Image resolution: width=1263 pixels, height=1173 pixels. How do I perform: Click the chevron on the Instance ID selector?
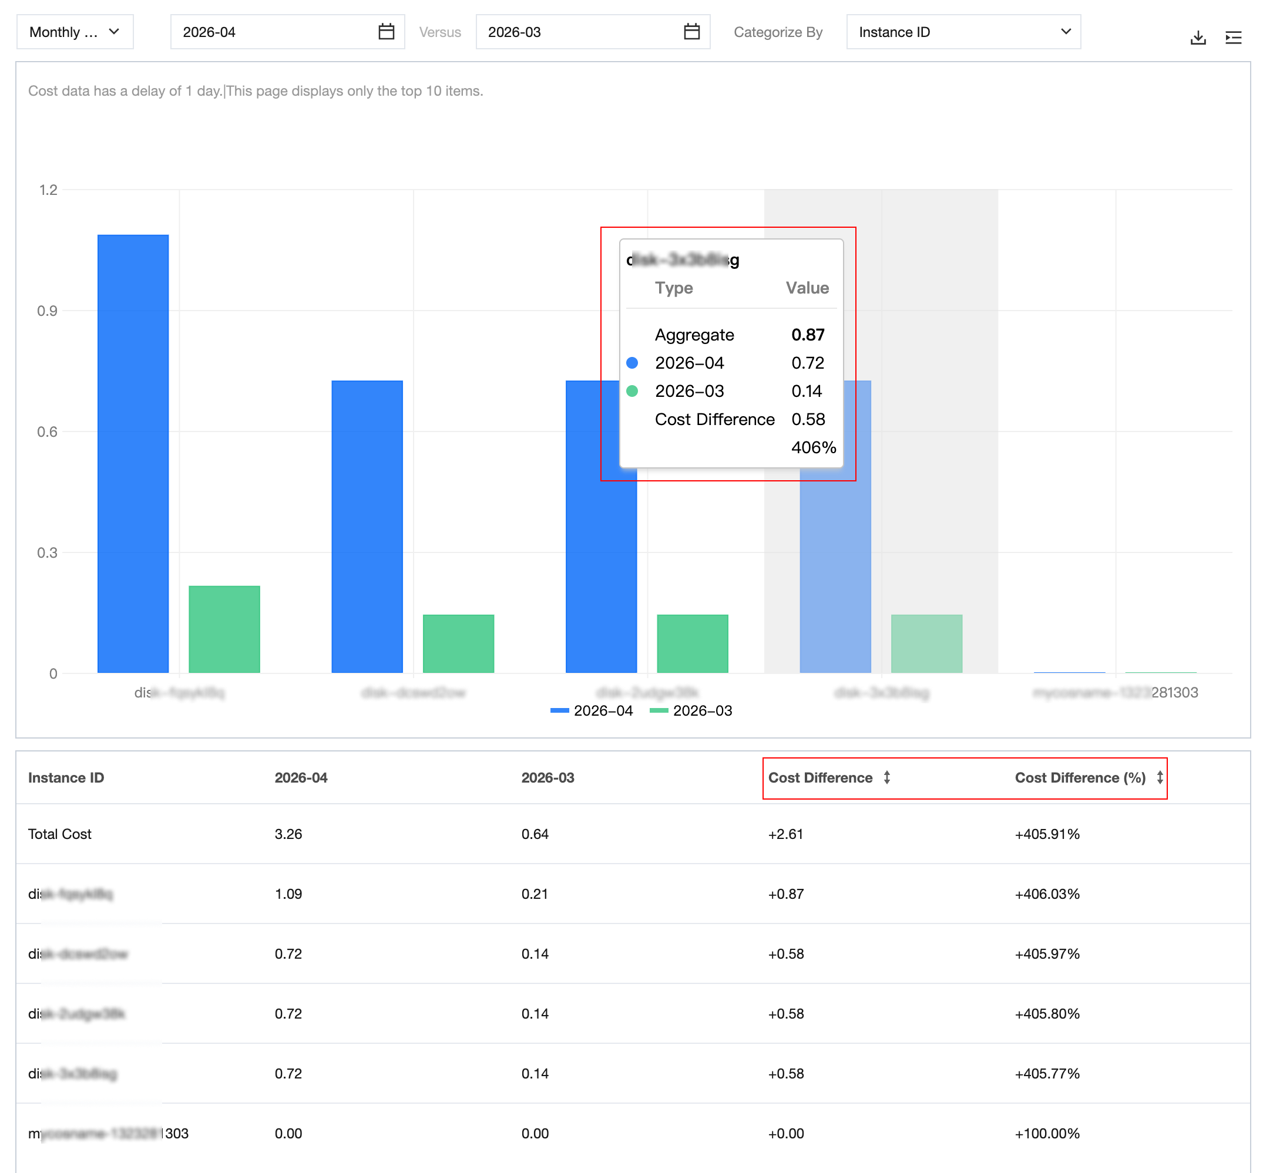[x=1066, y=32]
